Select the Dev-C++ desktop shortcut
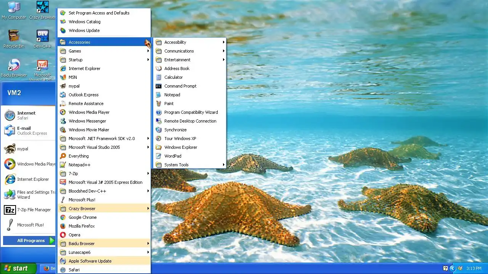The image size is (488, 274). click(42, 39)
